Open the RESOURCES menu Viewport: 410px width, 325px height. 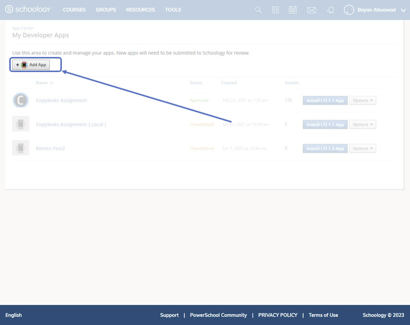pos(140,10)
